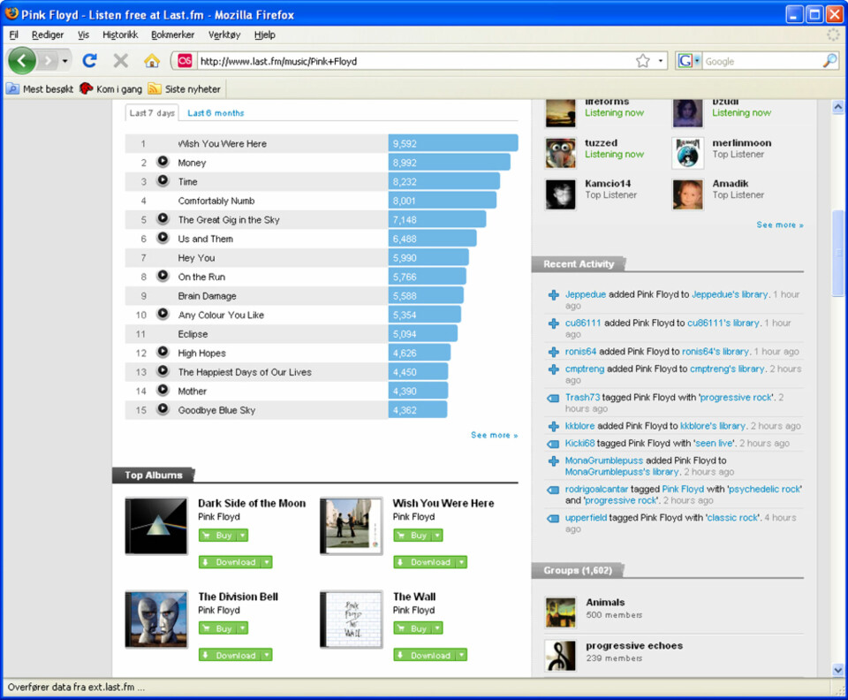Bookmark this page with the star icon
The image size is (848, 700).
642,61
